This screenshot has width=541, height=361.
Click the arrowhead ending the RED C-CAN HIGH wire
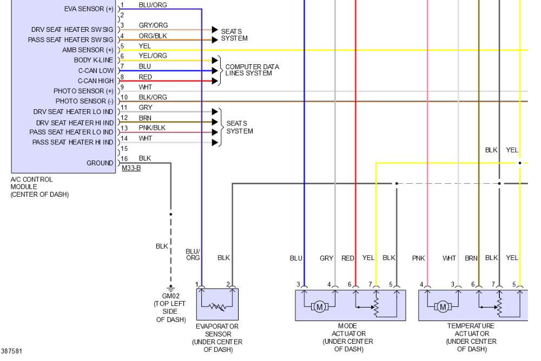pyautogui.click(x=215, y=81)
